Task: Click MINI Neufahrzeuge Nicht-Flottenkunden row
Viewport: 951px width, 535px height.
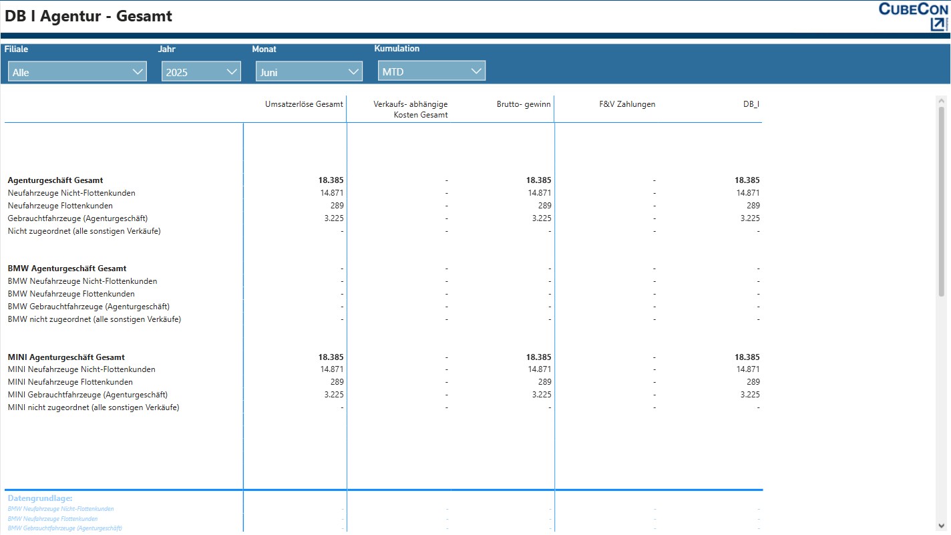Action: tap(81, 369)
